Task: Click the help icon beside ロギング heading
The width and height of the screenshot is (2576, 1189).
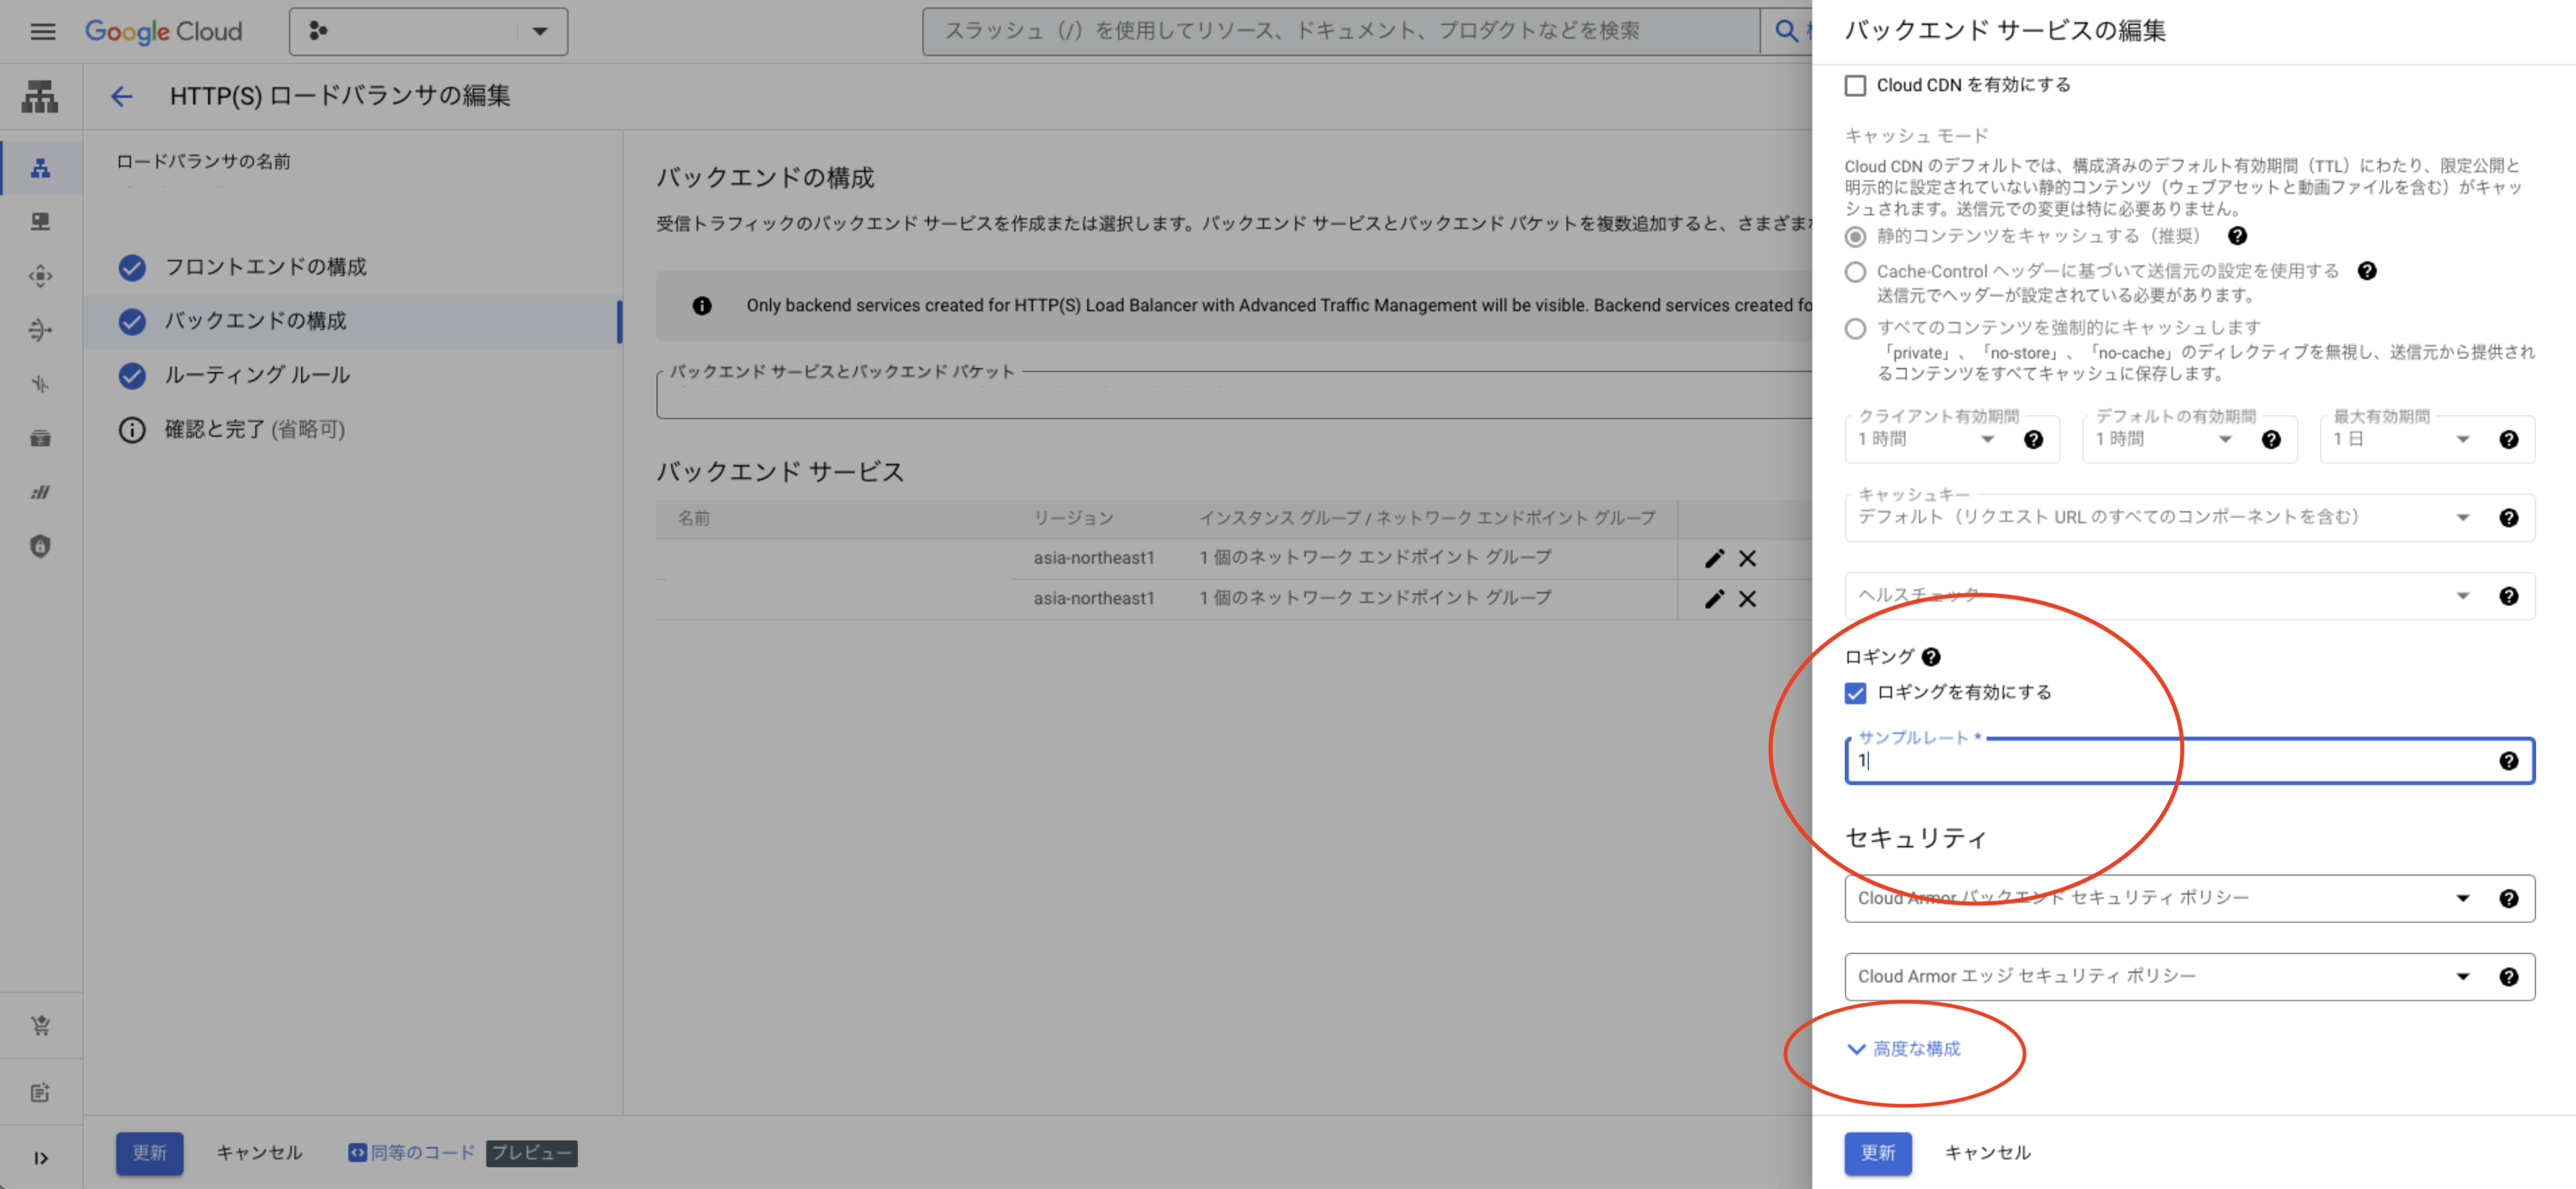Action: (x=1931, y=657)
